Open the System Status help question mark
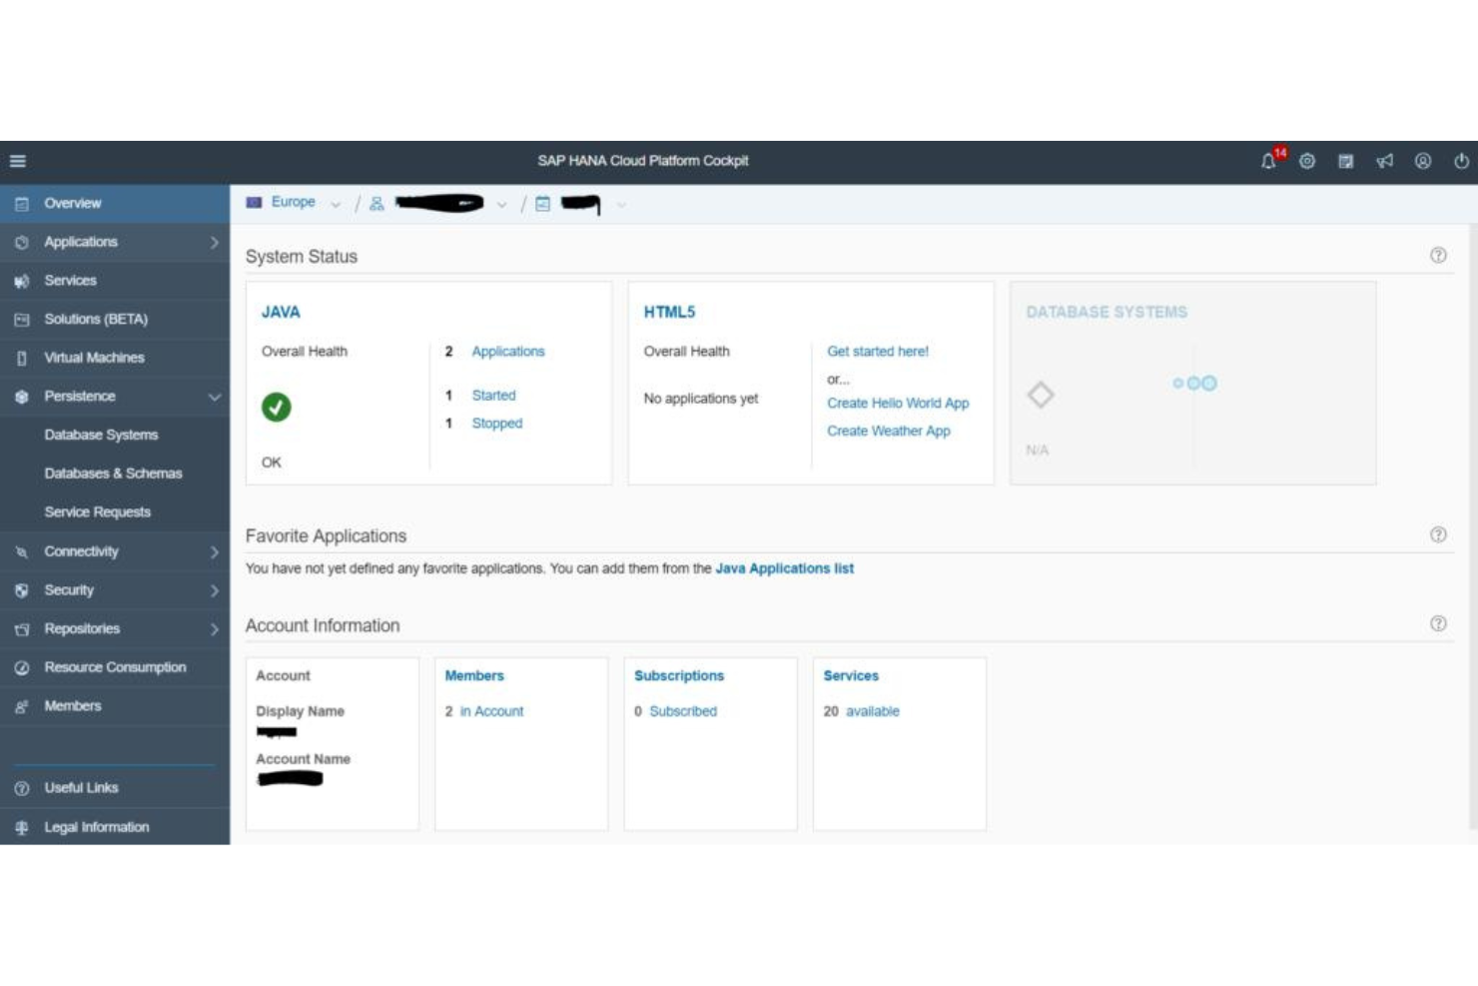1478x986 pixels. coord(1438,256)
